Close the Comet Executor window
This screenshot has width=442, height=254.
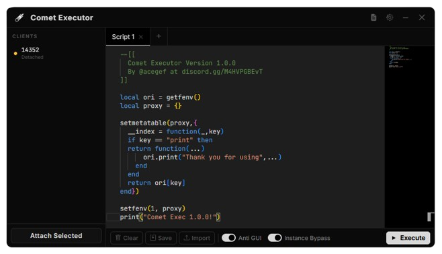click(x=422, y=17)
